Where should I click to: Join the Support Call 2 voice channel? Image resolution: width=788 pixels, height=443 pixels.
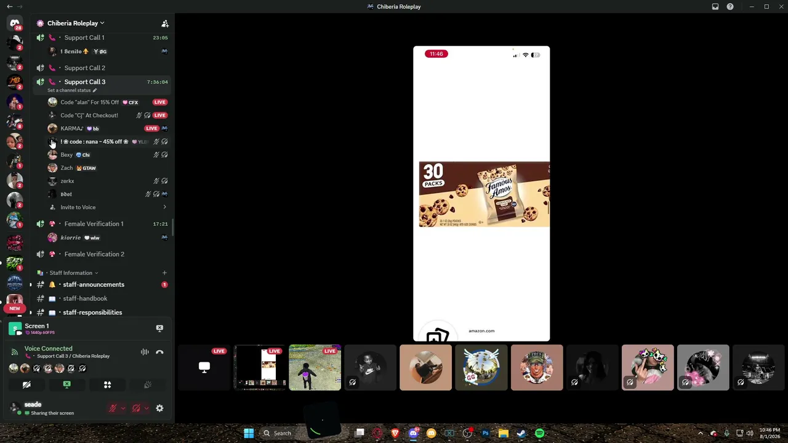pyautogui.click(x=102, y=68)
